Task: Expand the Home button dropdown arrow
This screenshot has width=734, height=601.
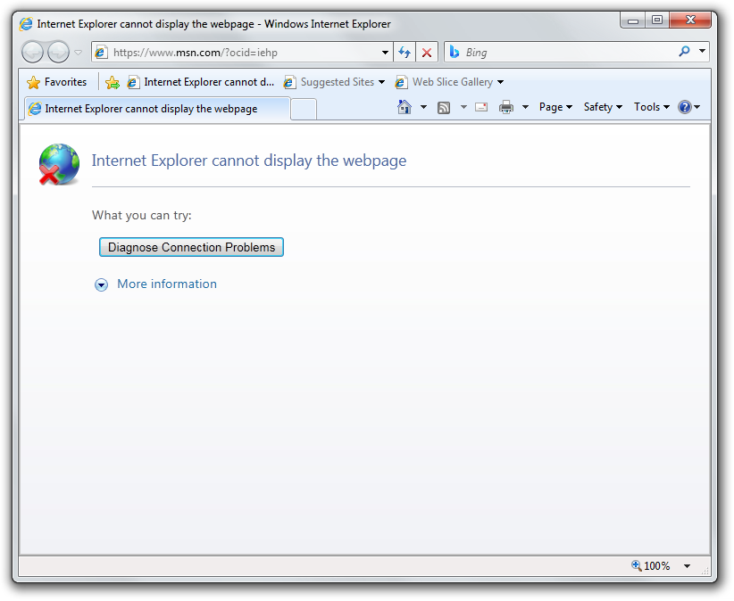Action: (423, 107)
